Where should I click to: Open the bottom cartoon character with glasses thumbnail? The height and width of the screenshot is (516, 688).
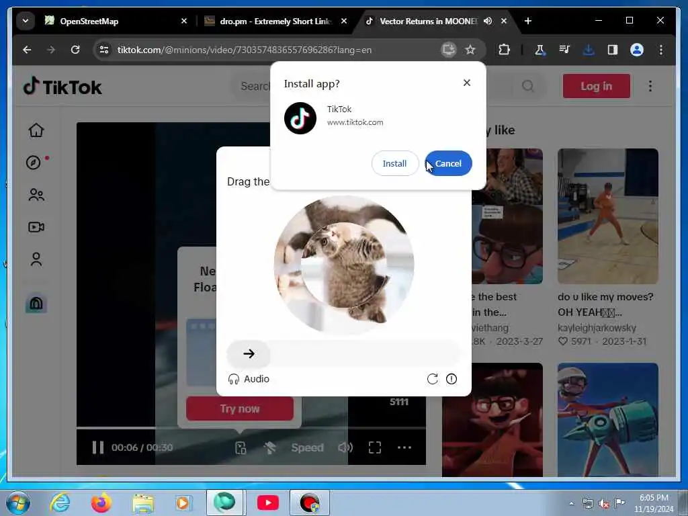[x=492, y=419]
